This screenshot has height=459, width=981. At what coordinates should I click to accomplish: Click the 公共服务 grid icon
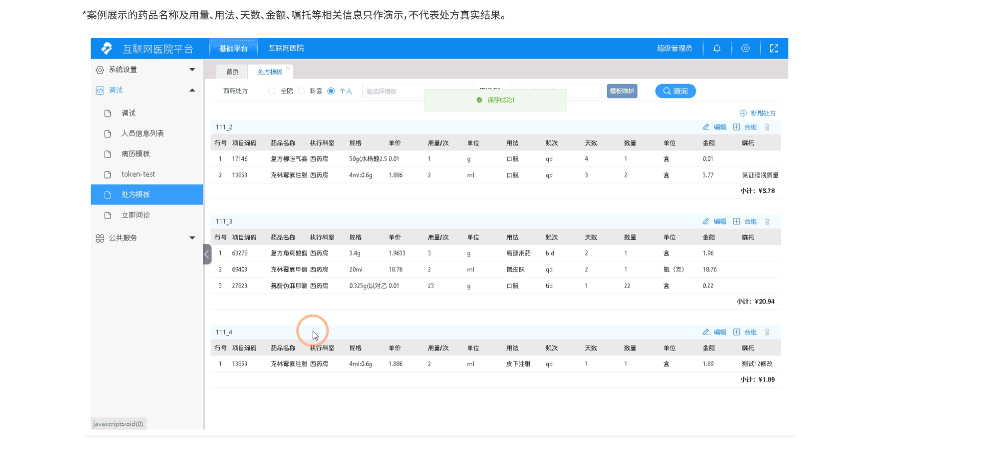coord(100,238)
